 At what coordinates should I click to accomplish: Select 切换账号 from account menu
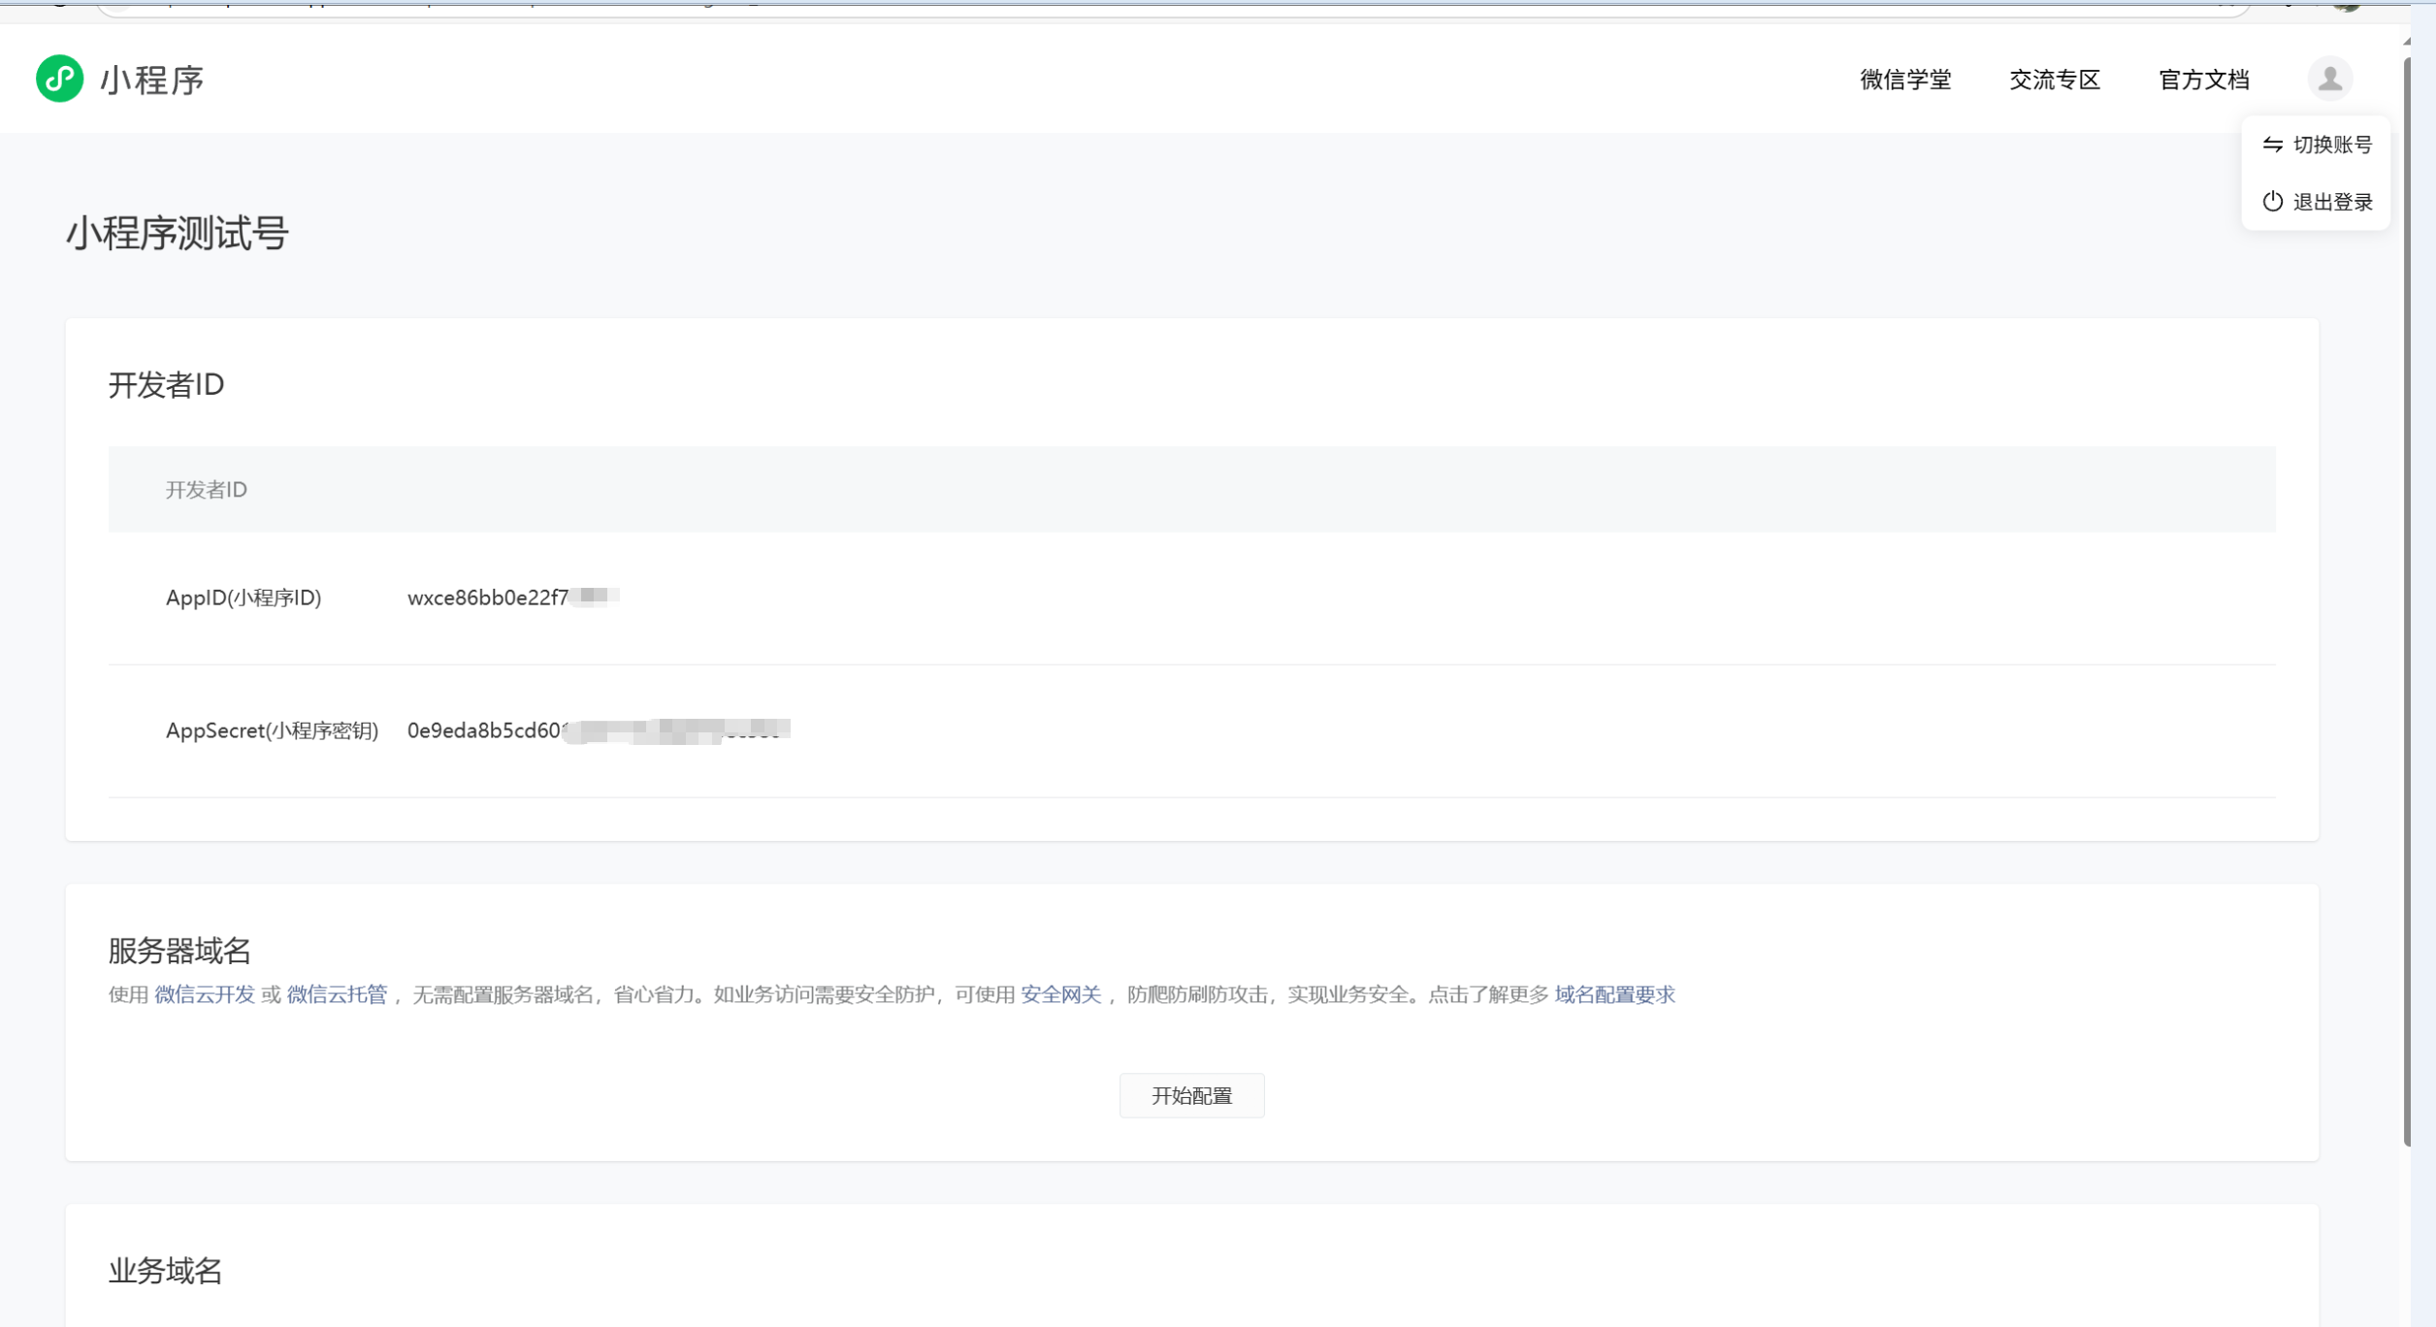[2331, 145]
